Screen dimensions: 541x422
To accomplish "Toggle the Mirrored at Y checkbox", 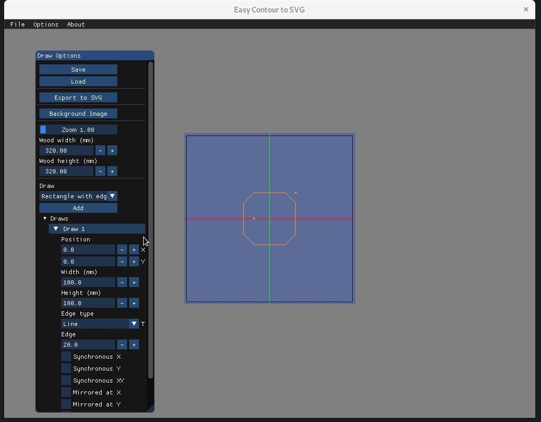I will click(66, 404).
